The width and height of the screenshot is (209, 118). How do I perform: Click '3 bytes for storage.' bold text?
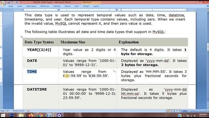click(x=140, y=65)
